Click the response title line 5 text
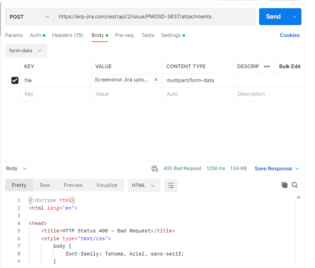315x268 pixels. (108, 231)
